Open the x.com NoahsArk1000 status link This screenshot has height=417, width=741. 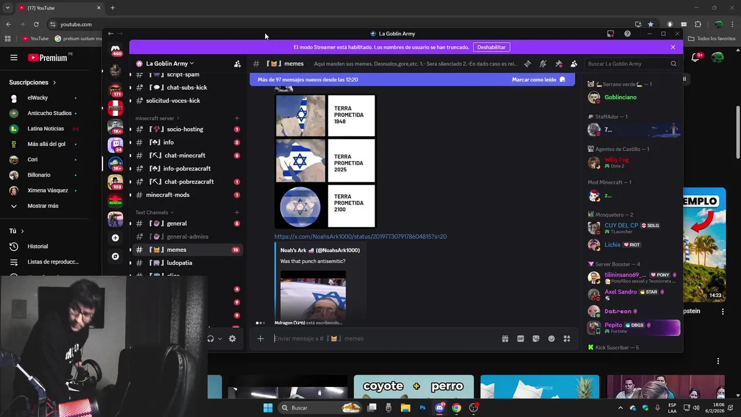click(360, 236)
